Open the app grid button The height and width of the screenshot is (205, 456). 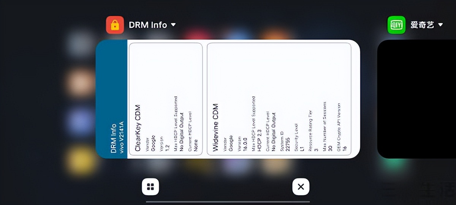point(150,187)
